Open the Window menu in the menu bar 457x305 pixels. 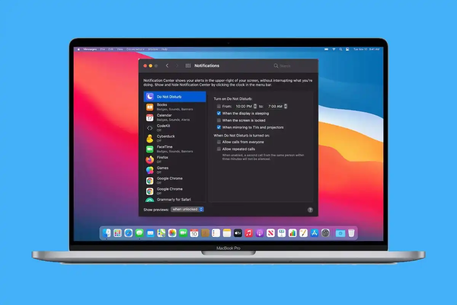point(153,49)
